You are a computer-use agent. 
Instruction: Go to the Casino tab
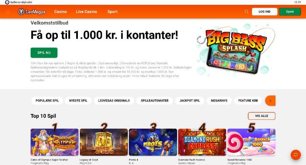pyautogui.click(x=61, y=12)
